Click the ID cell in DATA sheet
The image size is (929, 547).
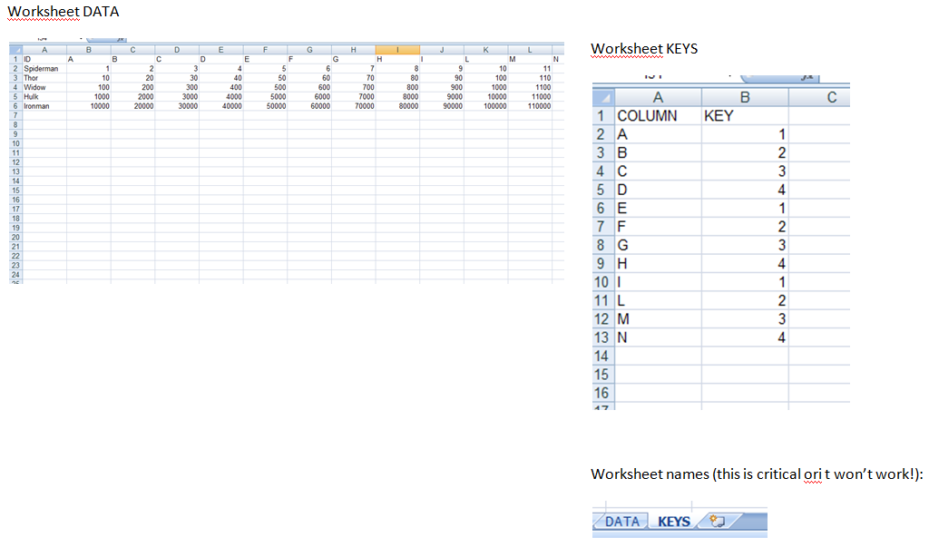coord(44,59)
